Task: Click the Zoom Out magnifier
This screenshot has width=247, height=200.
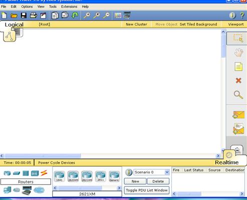Action: (x=106, y=16)
